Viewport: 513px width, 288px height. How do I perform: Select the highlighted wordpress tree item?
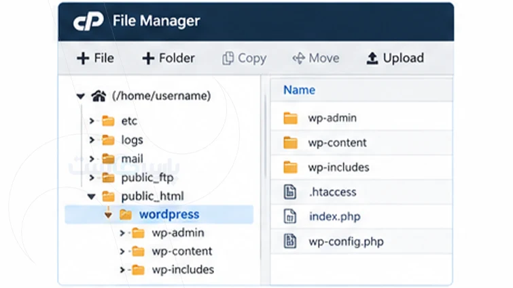pyautogui.click(x=159, y=215)
